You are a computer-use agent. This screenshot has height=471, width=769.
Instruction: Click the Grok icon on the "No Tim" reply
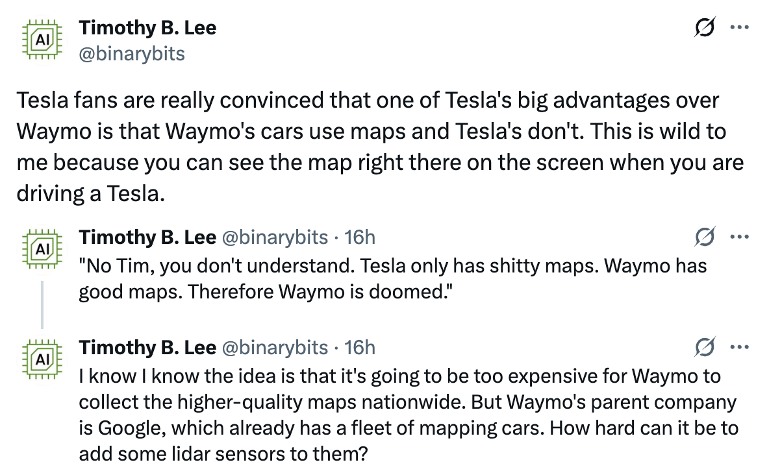(705, 237)
